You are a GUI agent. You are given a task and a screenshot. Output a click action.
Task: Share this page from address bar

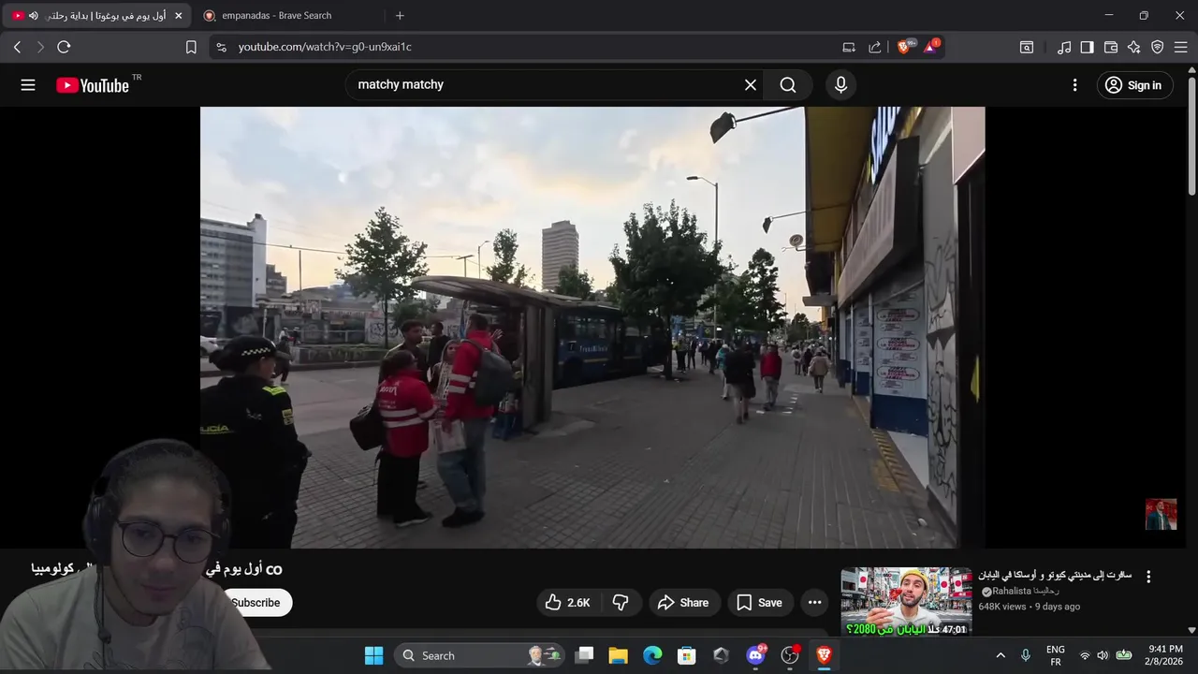(875, 47)
